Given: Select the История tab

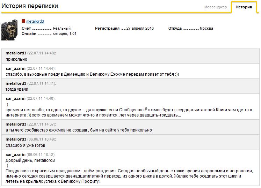Looking at the screenshot, I should (244, 7).
